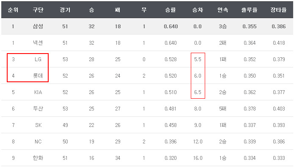Open the NC team entry

point(38,142)
